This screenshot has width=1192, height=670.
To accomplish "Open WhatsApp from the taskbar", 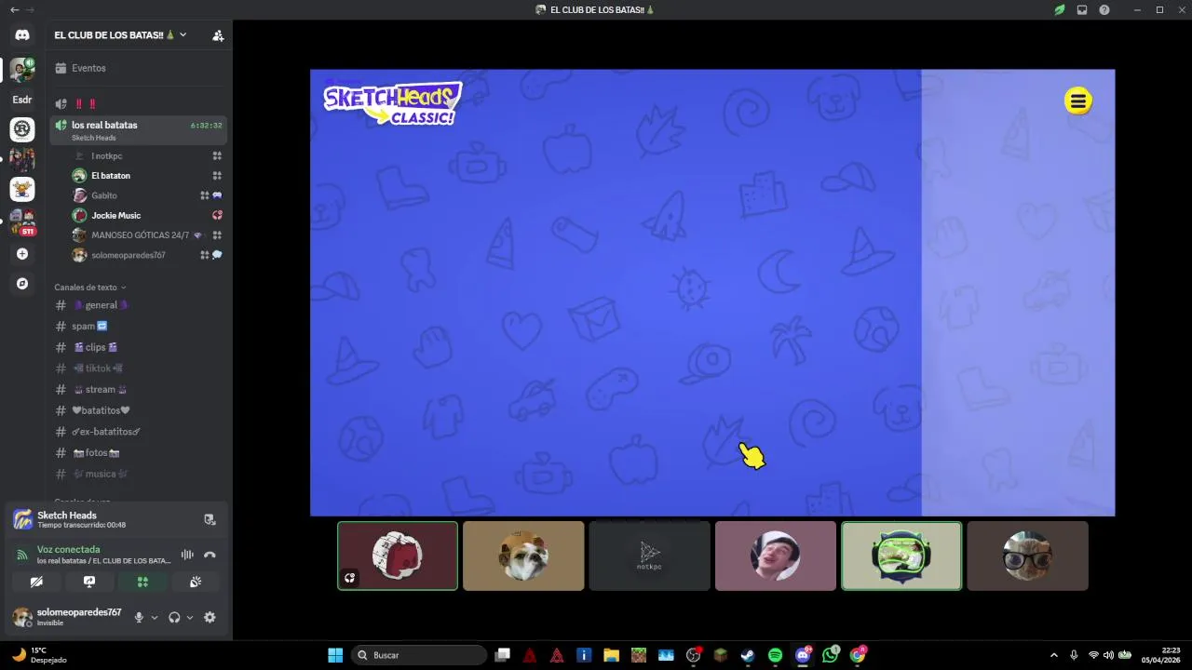I will 830,655.
